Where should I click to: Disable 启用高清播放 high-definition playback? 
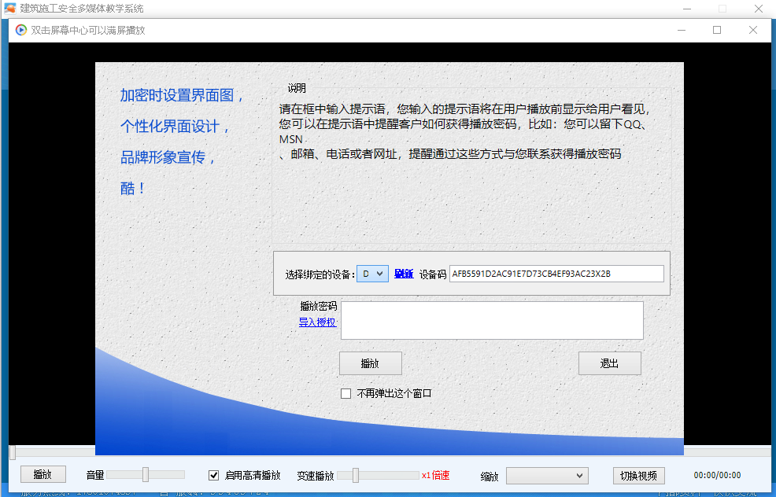click(213, 474)
